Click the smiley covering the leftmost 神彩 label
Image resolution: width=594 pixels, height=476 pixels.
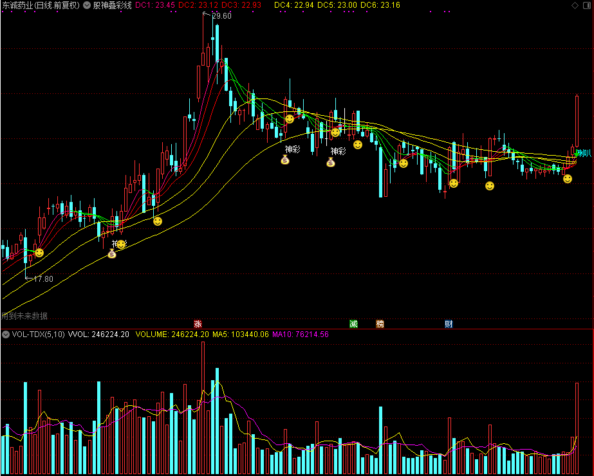click(121, 244)
